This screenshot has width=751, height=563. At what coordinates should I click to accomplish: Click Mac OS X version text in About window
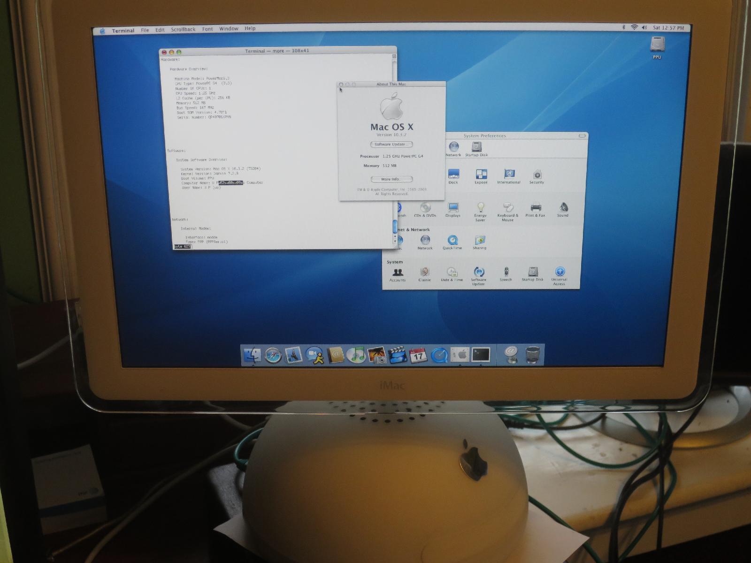(x=391, y=135)
